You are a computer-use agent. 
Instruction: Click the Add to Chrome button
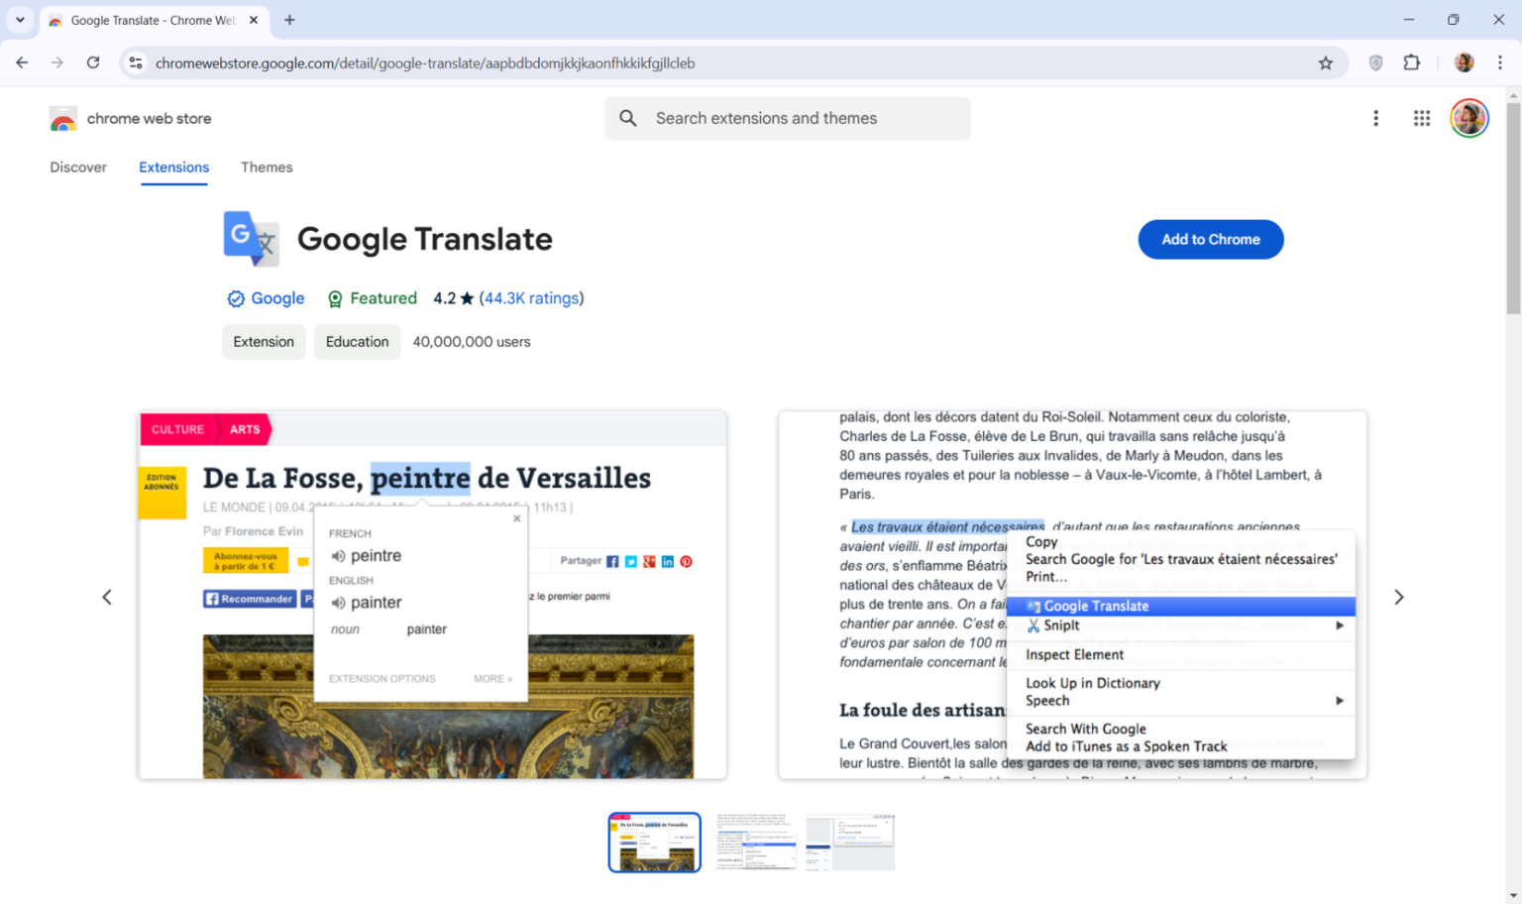(x=1210, y=239)
